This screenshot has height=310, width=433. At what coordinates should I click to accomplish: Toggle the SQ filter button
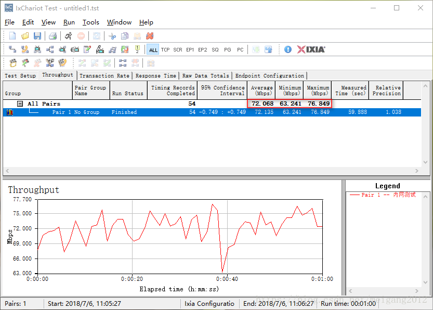(215, 50)
